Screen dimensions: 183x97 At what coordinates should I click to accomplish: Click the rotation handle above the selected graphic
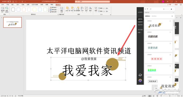pyautogui.click(x=88, y=54)
